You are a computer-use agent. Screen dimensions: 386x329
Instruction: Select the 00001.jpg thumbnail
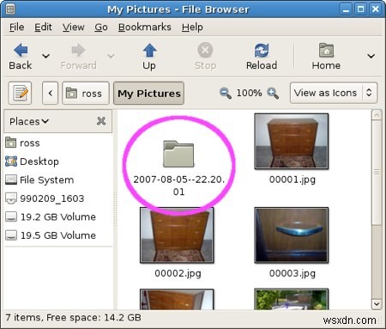pyautogui.click(x=292, y=141)
